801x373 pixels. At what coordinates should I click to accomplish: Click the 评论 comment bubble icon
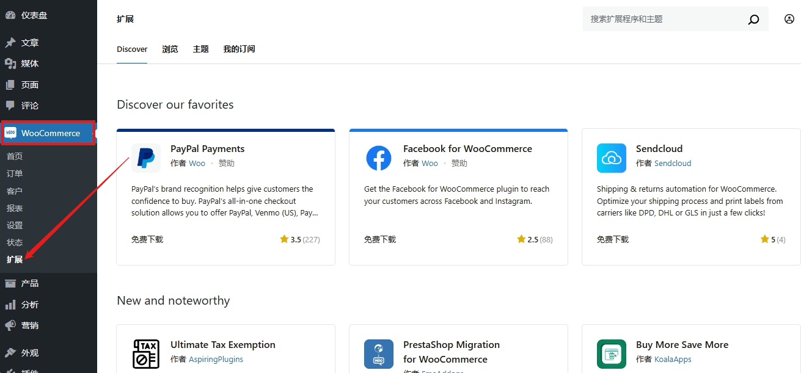[x=10, y=106]
